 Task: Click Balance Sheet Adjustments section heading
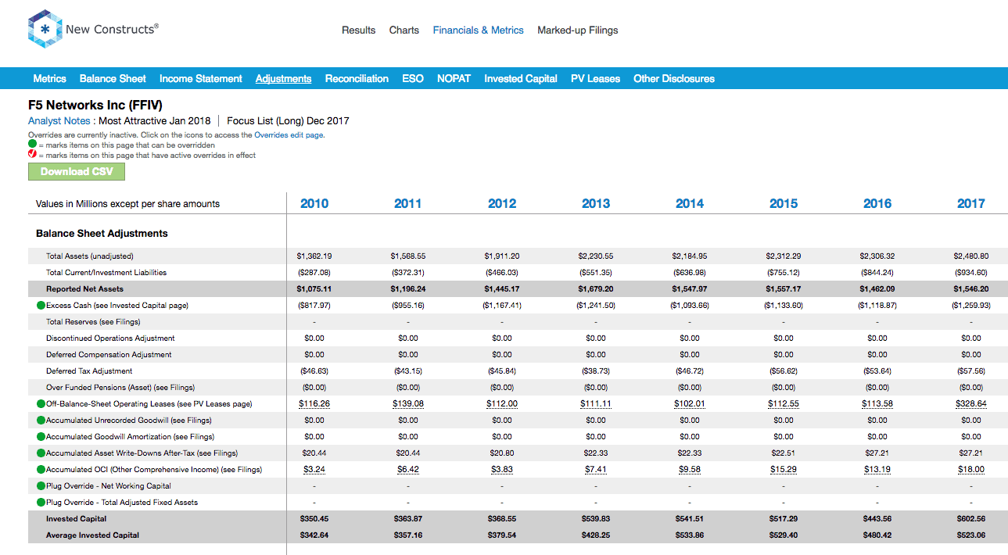pyautogui.click(x=102, y=234)
